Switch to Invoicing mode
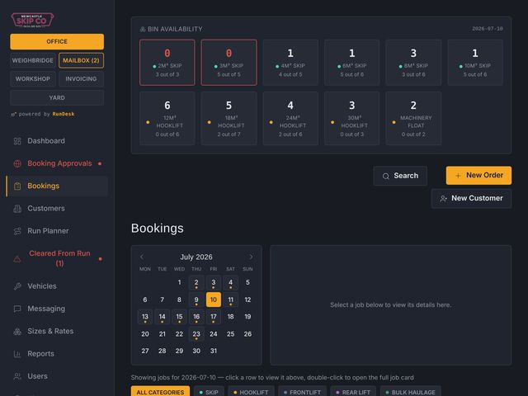Viewport: 528px width, 396px height. click(81, 79)
